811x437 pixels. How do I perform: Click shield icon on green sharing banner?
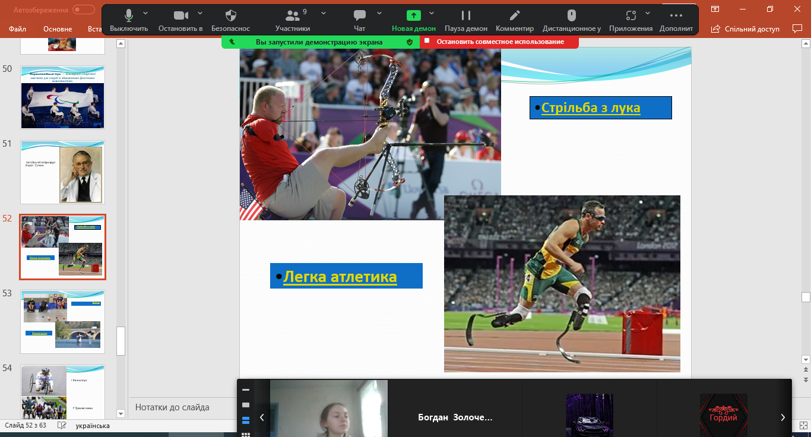[409, 42]
